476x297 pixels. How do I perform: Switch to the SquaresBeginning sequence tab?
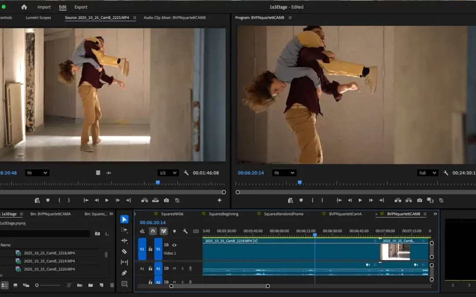coord(223,214)
